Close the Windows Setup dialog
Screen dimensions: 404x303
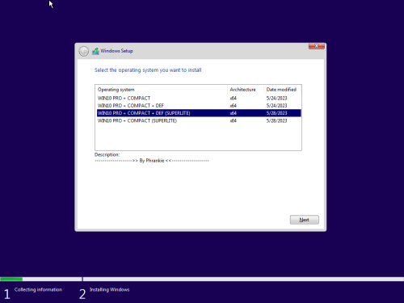click(317, 46)
